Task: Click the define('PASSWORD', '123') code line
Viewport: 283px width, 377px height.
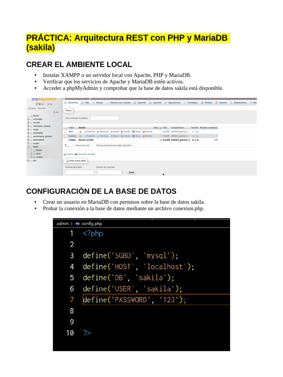Action: pos(134,300)
